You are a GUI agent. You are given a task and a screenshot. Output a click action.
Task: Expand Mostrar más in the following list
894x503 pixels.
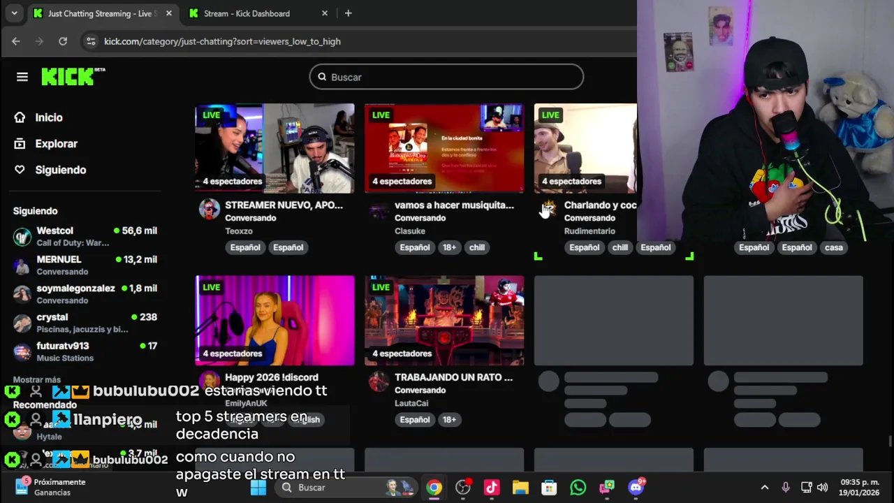36,379
